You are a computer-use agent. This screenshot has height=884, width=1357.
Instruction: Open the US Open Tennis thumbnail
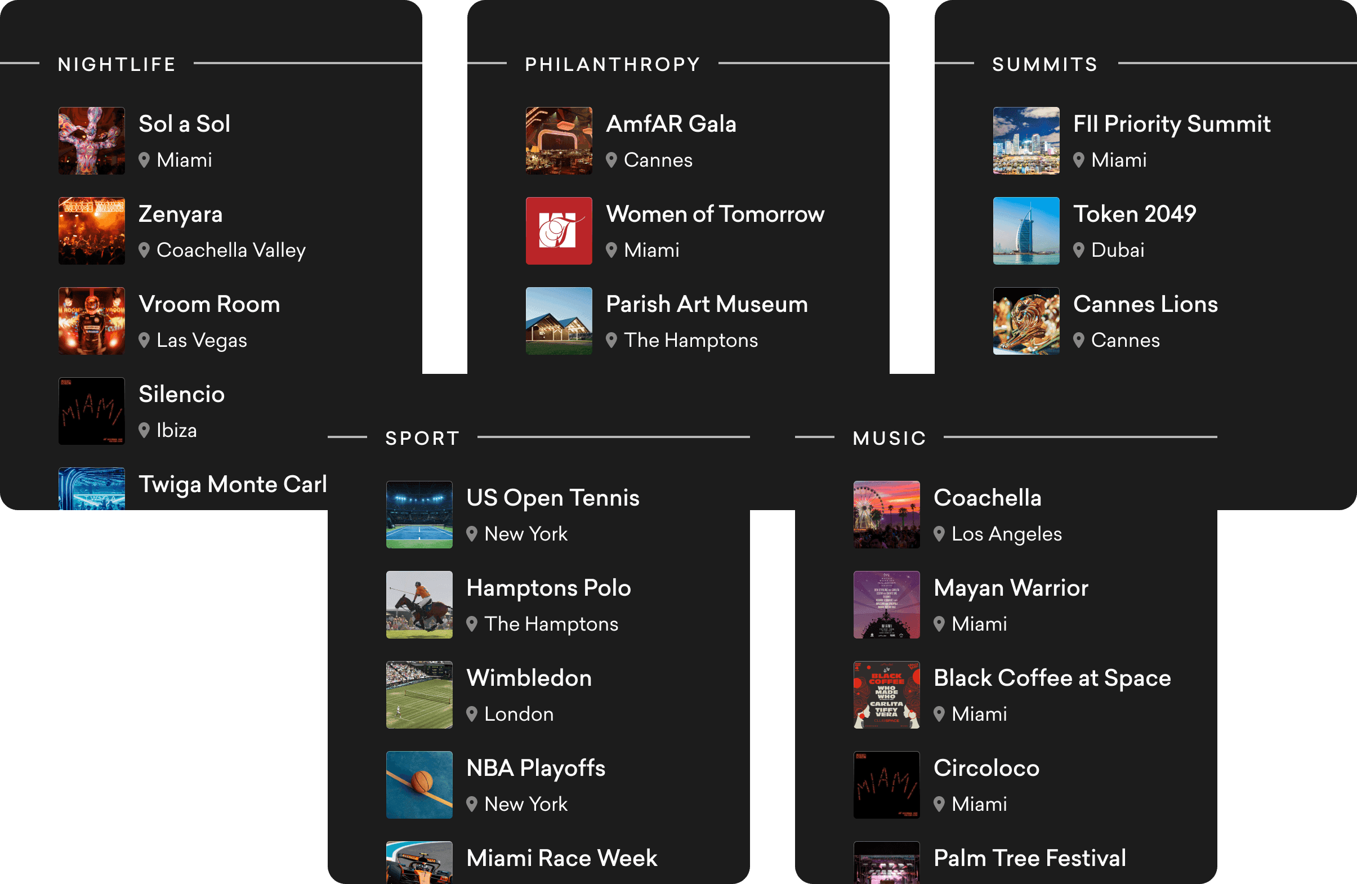click(x=419, y=515)
